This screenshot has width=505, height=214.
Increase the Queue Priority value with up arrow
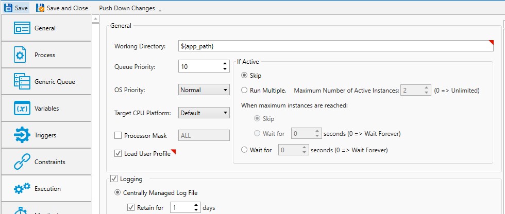point(225,64)
